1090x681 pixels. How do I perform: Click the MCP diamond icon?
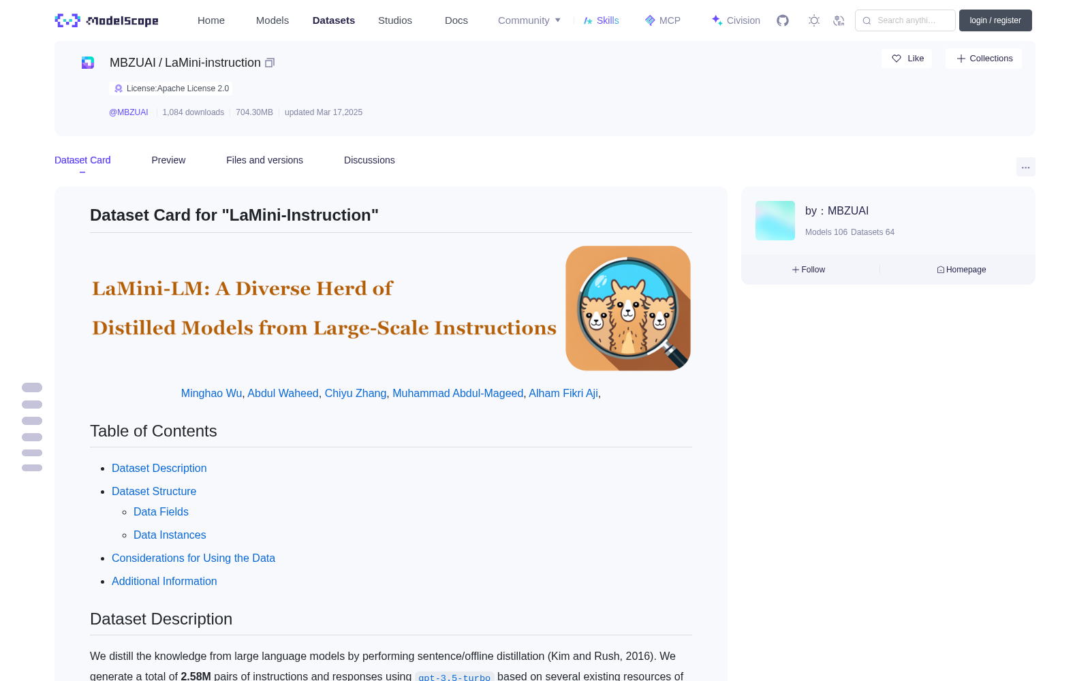click(650, 20)
